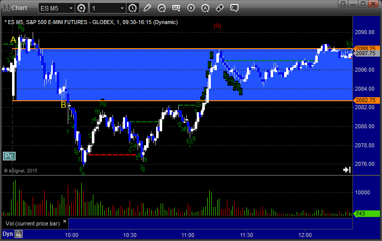This screenshot has width=382, height=241.
Task: Click the 11:00 time axis label
Action: pos(188,235)
